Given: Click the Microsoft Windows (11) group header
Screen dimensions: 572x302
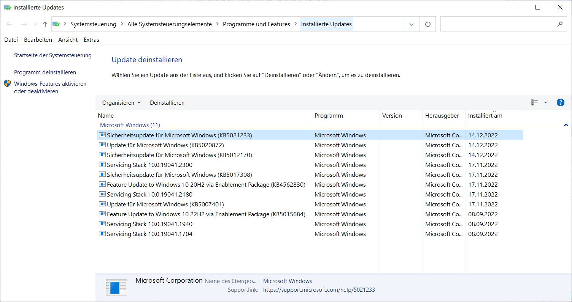Looking at the screenshot, I should pyautogui.click(x=130, y=125).
